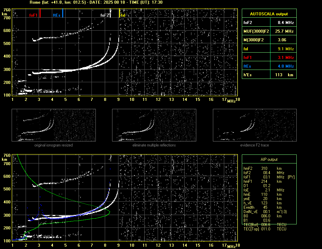
Task: Click the TEC[Top] 011.0 TECU row
Action: [265, 229]
